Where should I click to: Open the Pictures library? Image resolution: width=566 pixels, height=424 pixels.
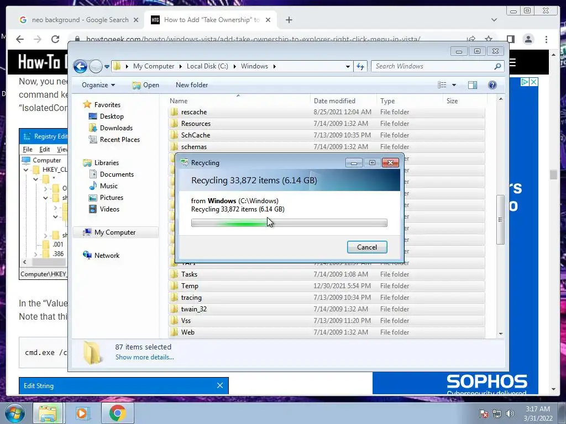coord(111,198)
